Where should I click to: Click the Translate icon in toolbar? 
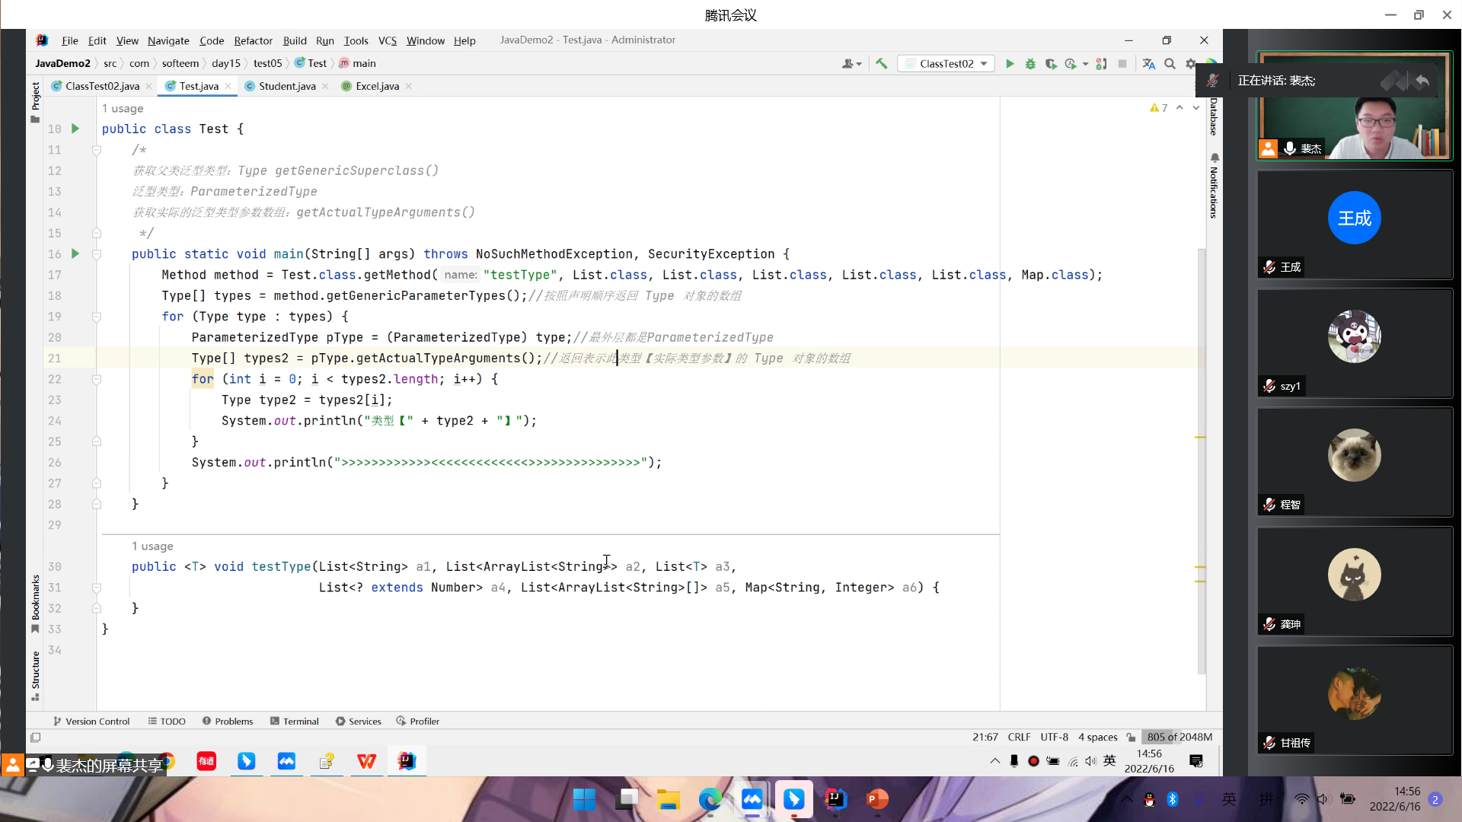coord(1148,64)
